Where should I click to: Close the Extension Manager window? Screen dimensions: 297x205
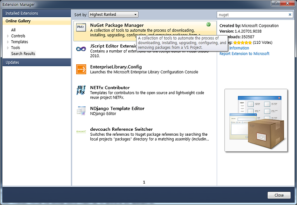(288, 3)
